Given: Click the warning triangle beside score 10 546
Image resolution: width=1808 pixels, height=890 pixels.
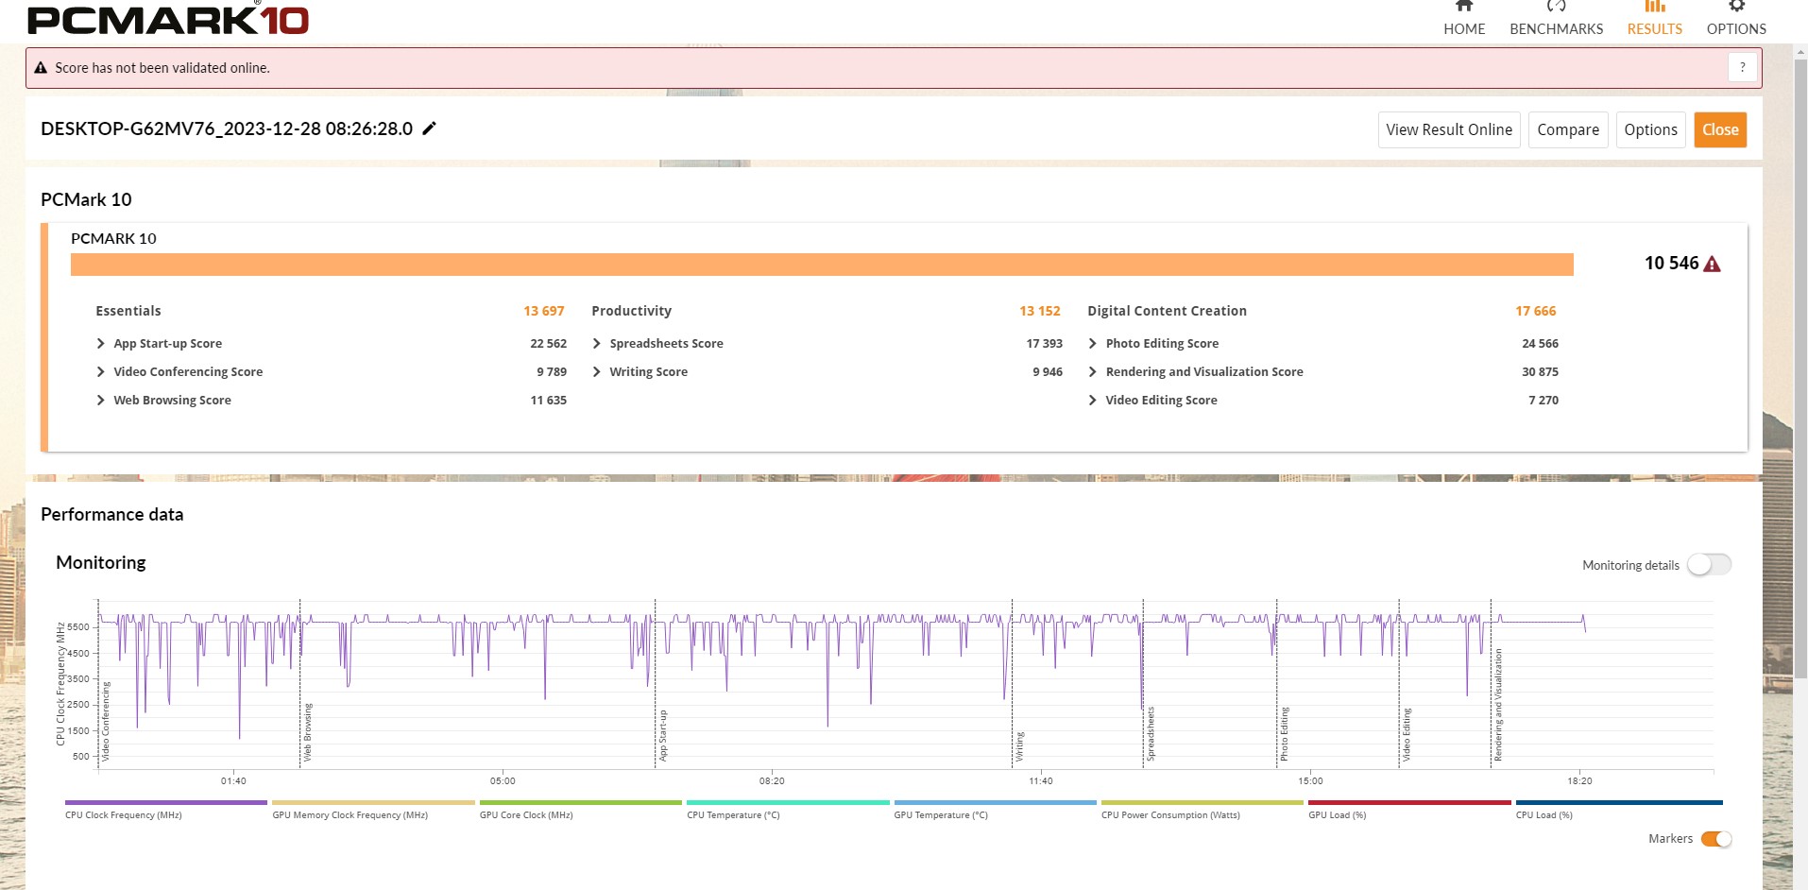Looking at the screenshot, I should 1712,265.
